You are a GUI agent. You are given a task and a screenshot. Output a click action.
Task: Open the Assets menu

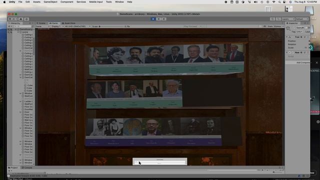36,2
